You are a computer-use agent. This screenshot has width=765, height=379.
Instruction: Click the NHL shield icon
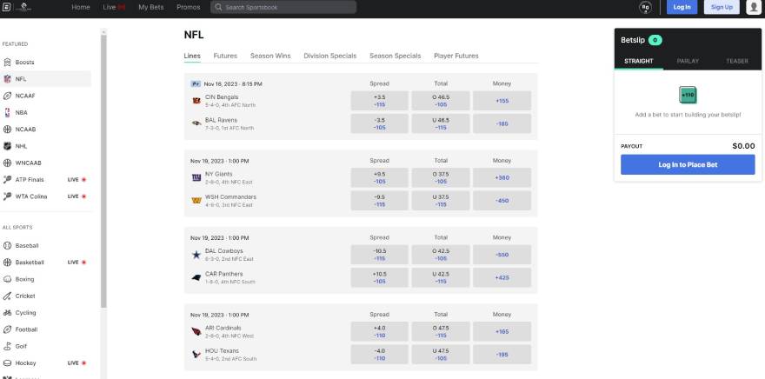tap(7, 146)
